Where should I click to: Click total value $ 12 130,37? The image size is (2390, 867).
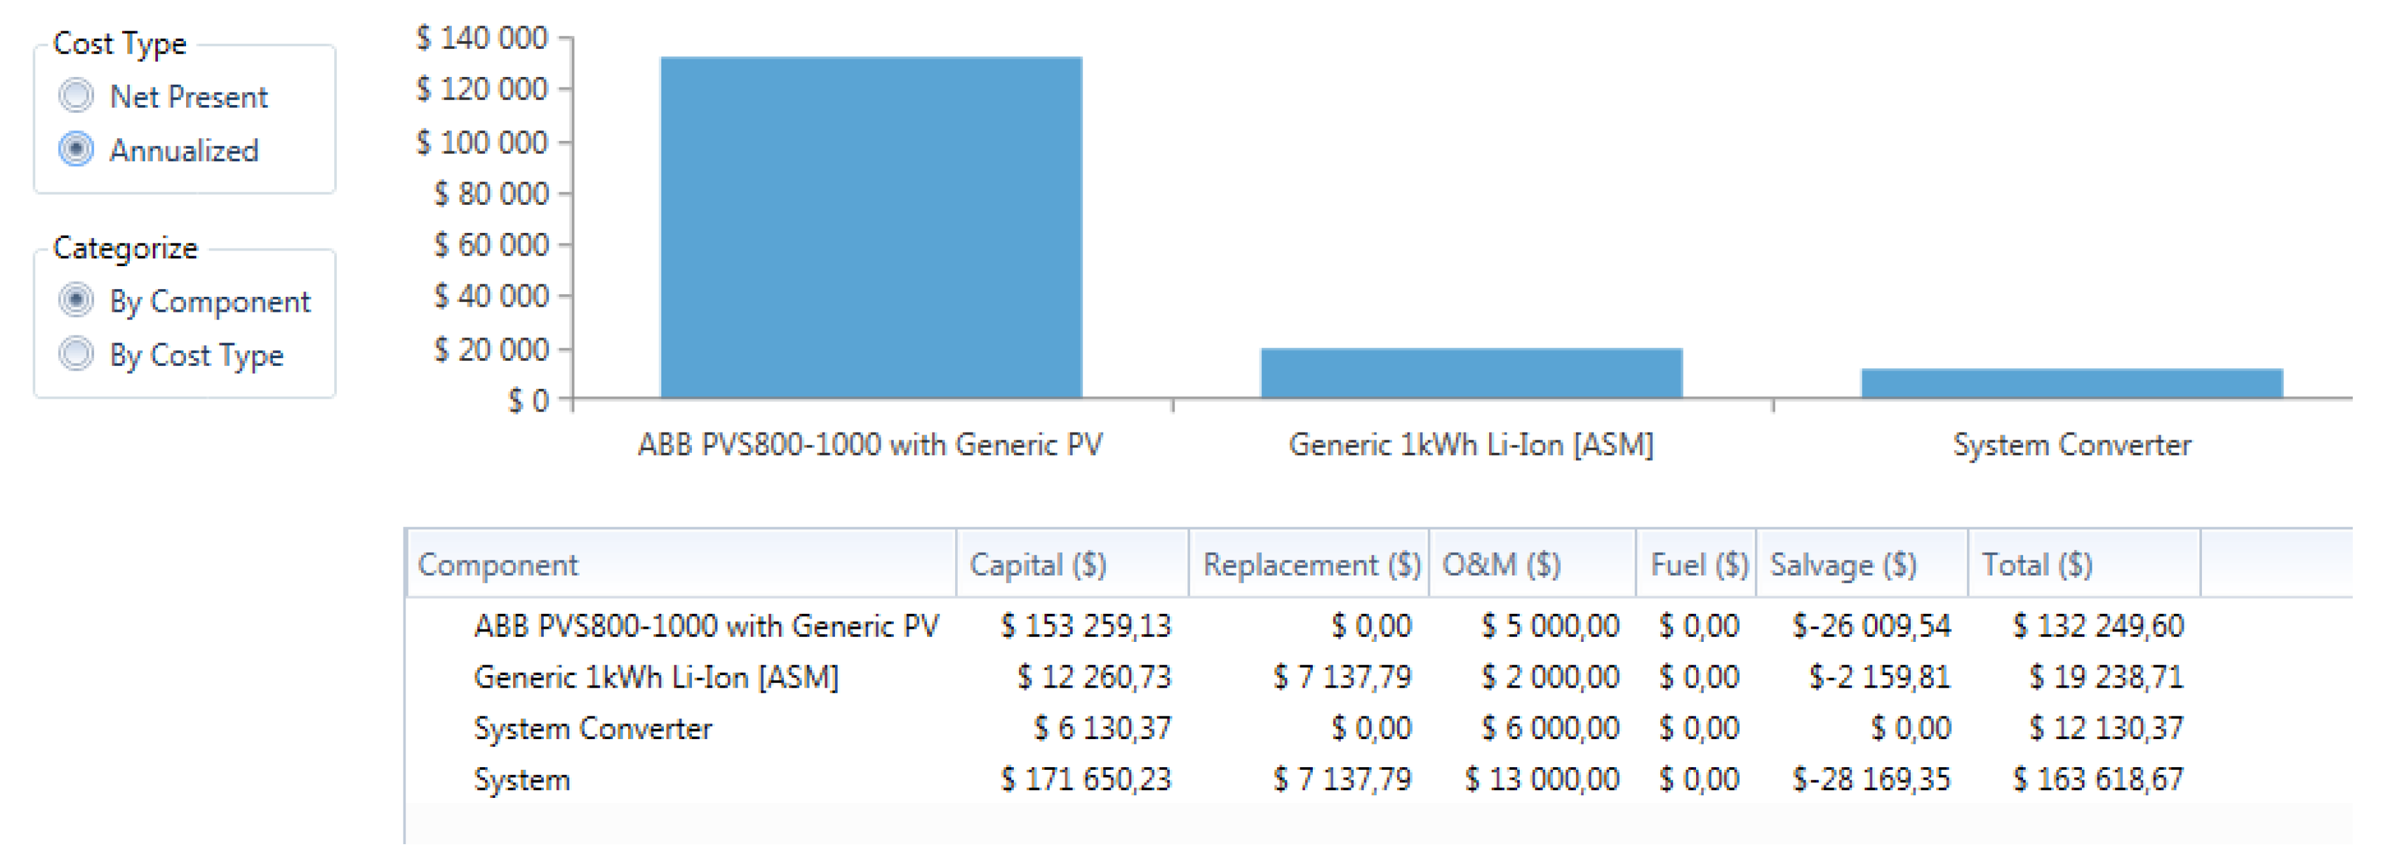2107,729
